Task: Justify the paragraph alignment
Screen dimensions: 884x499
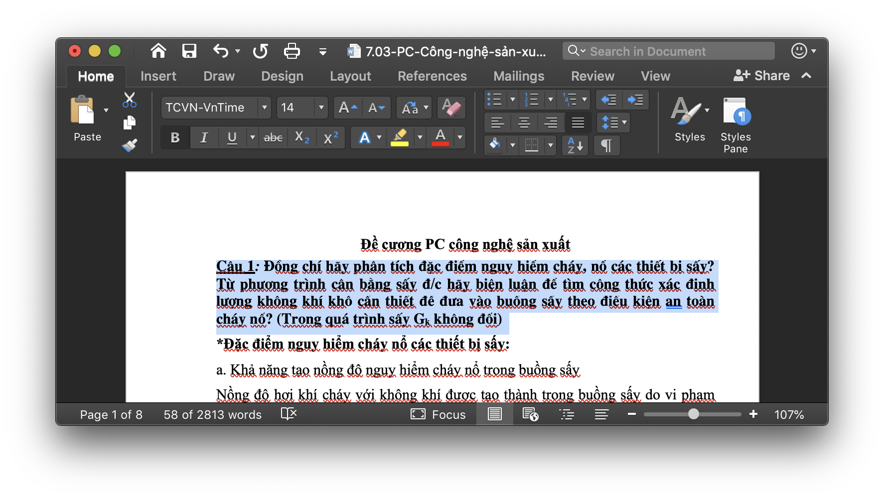Action: pos(578,123)
